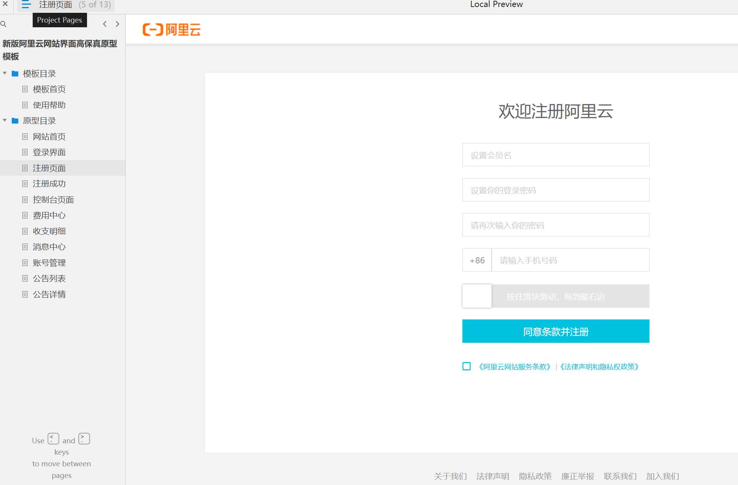Click the project title 新版阿里云网站界面高保真原型模板
The image size is (738, 485).
(x=60, y=50)
